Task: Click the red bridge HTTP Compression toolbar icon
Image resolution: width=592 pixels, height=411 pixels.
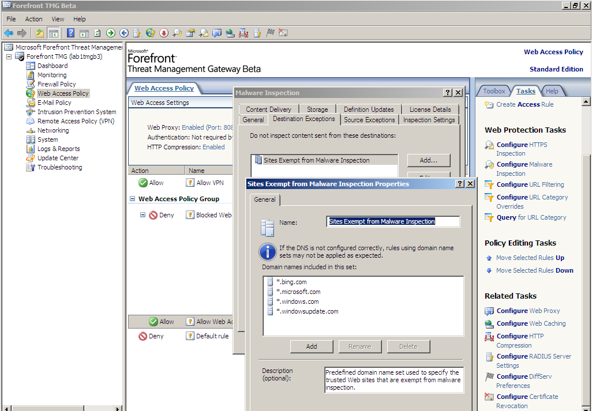Action: point(243,33)
